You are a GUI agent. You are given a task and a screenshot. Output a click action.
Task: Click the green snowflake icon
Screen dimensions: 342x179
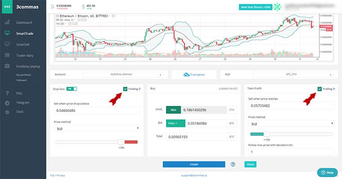click(277, 7)
